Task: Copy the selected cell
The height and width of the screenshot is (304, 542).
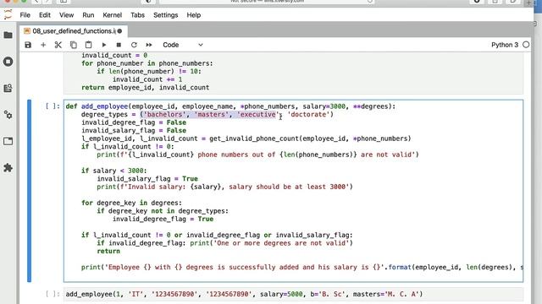Action: [74, 45]
